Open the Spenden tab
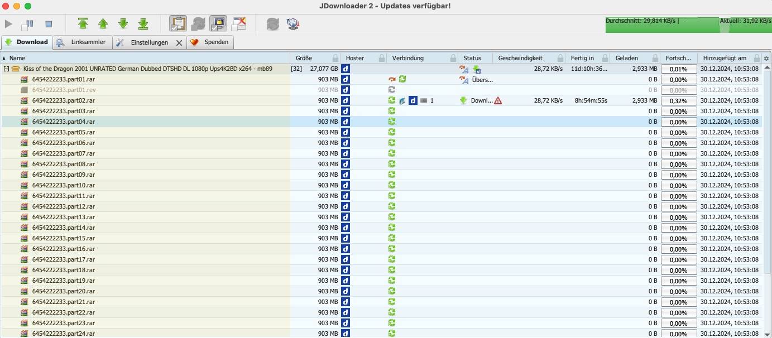Screen dimensions: 772x338 point(210,42)
